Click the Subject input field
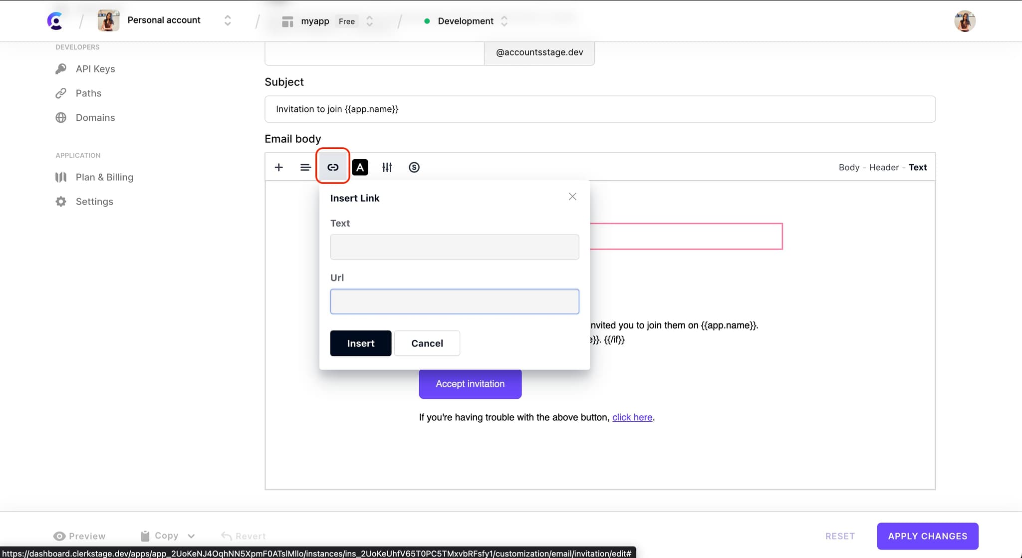This screenshot has width=1022, height=558. (600, 109)
